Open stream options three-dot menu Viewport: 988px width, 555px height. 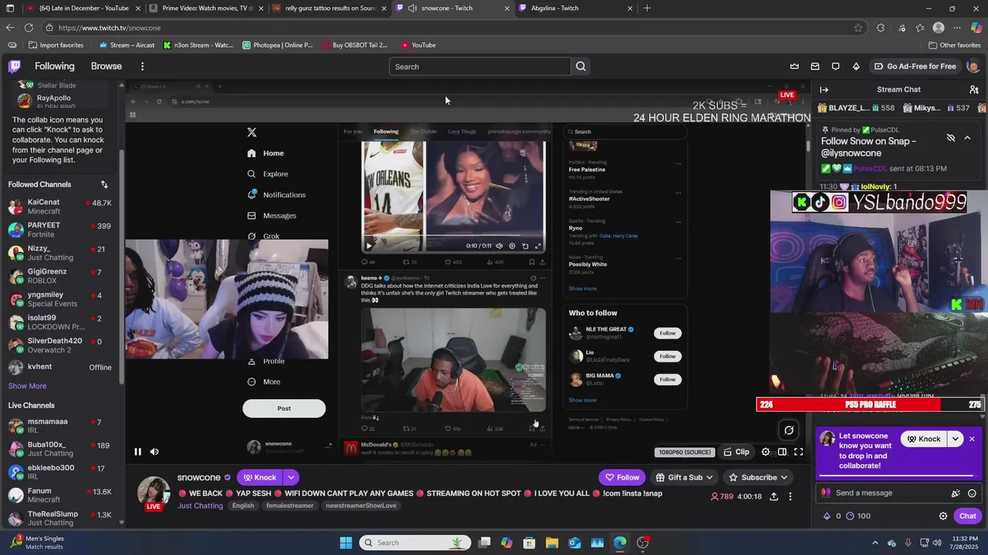[x=790, y=496]
